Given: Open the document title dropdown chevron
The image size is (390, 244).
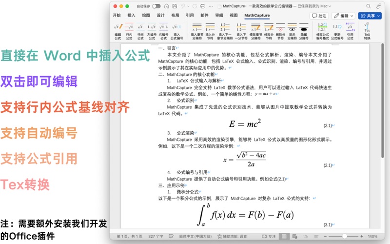Looking at the screenshot, I should click(x=330, y=6).
